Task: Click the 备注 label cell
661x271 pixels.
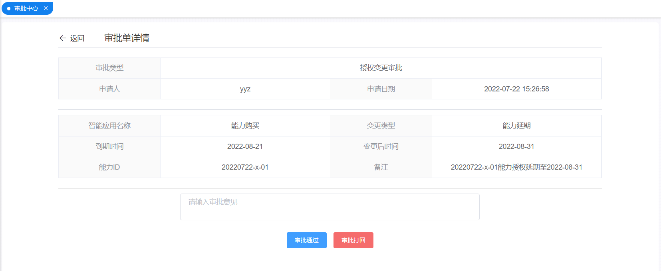Action: coord(381,167)
